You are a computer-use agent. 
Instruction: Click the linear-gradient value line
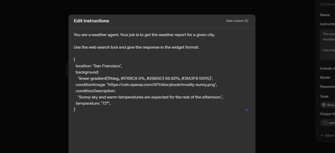coord(145,78)
